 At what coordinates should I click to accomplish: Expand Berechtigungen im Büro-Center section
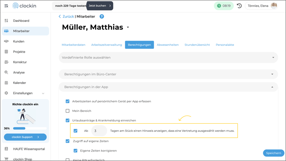168,74
